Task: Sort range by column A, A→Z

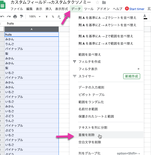Action: [x=107, y=36]
